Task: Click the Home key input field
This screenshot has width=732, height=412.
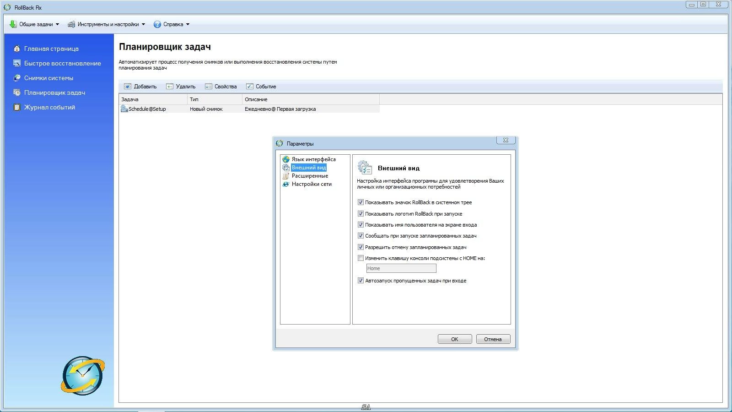Action: 401,268
